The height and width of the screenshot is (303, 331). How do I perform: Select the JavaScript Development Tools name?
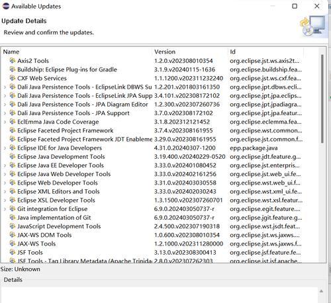59,226
